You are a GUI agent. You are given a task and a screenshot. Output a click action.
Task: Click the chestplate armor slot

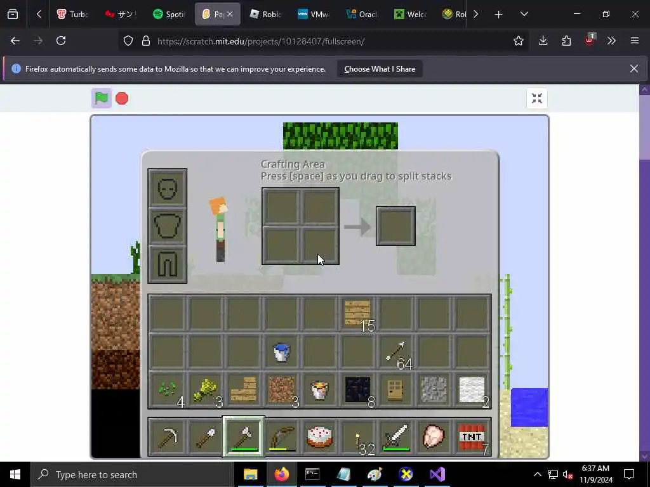(x=168, y=226)
